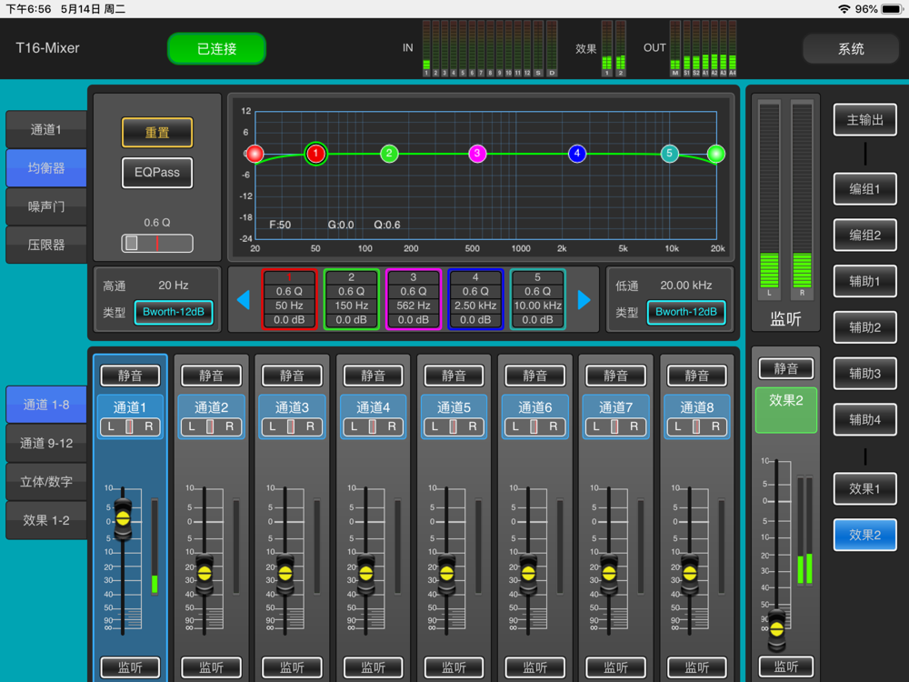Screen dimensions: 909x682
Task: Toggle 监听 solo on 通道1
Action: [130, 667]
